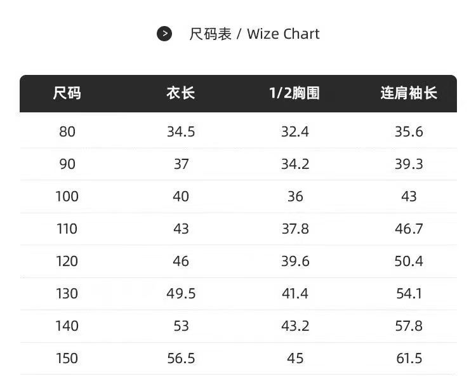
Task: Click the 1/2胸围 column header
Action: pyautogui.click(x=294, y=93)
